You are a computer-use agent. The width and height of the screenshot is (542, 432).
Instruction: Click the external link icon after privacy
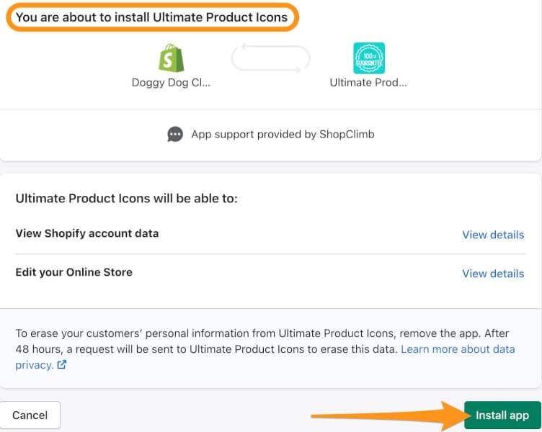pos(61,364)
